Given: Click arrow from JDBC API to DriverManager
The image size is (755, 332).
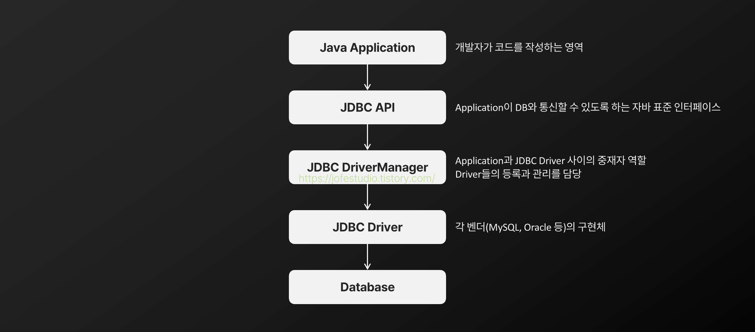Looking at the screenshot, I should tap(367, 137).
